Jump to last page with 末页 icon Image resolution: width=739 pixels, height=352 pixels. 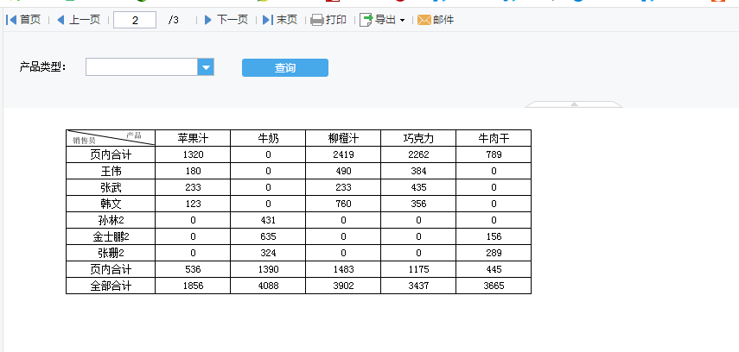click(x=268, y=20)
